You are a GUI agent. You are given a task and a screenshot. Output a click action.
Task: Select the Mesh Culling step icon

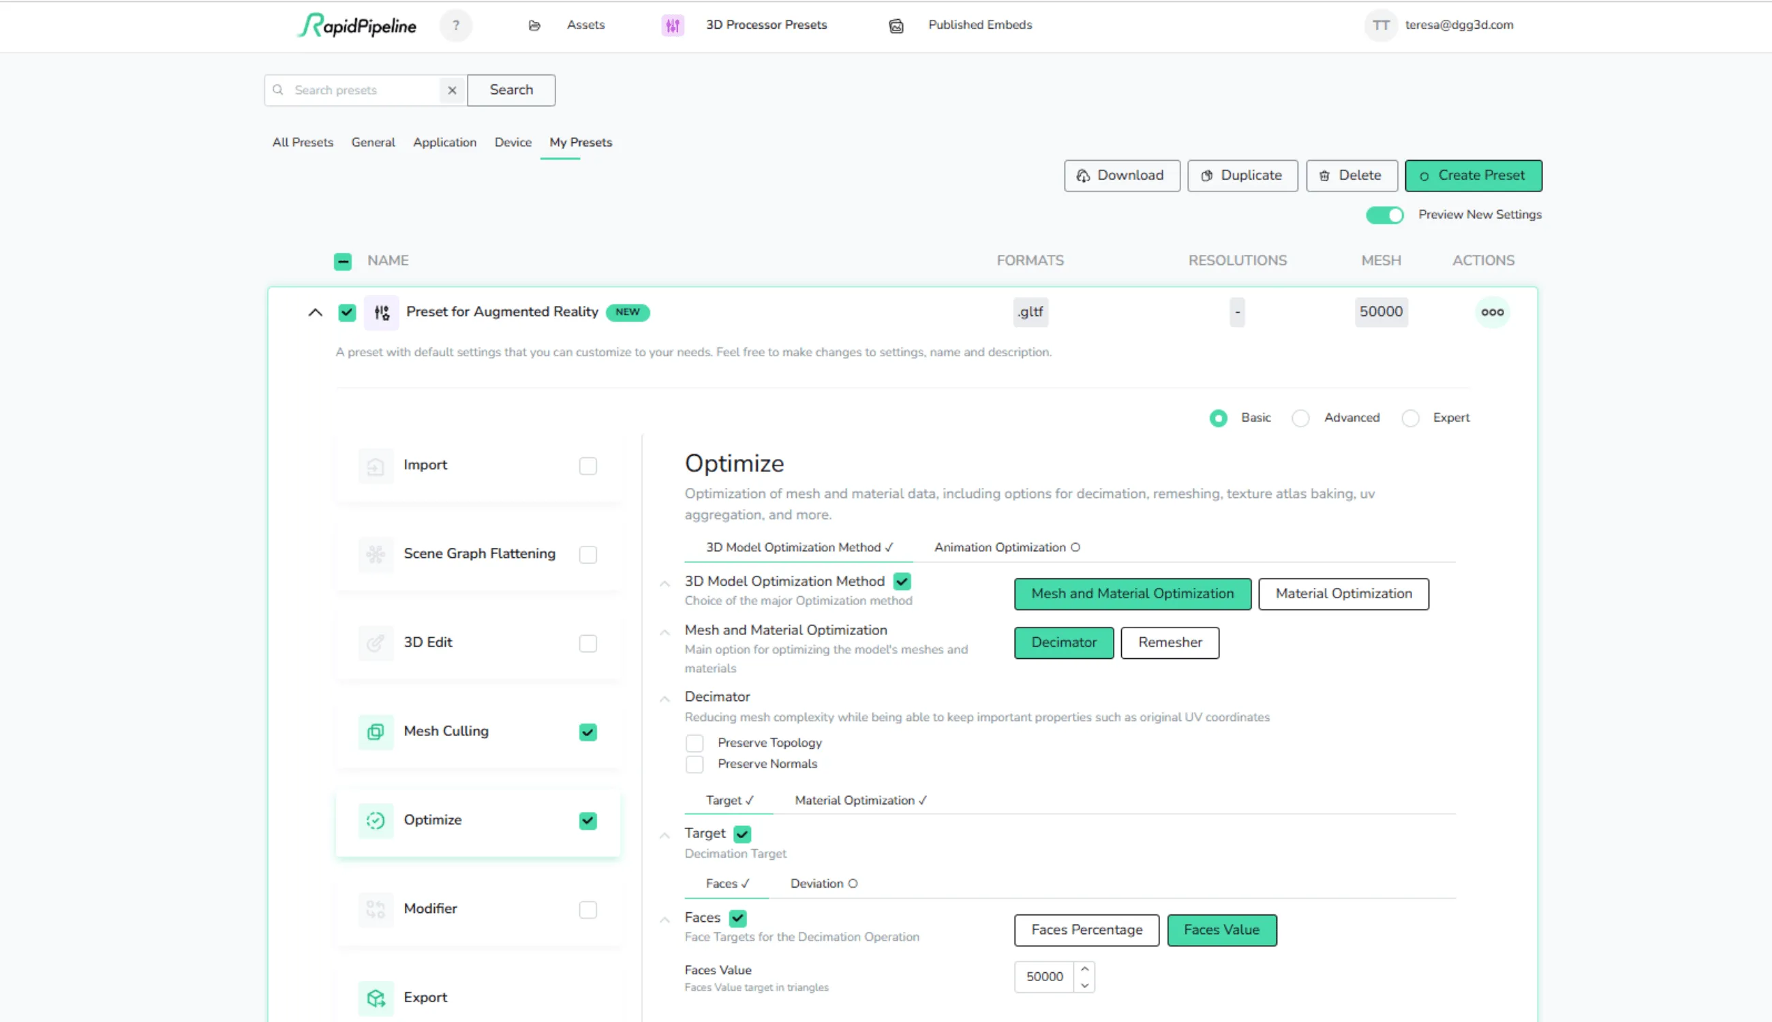[x=376, y=731]
